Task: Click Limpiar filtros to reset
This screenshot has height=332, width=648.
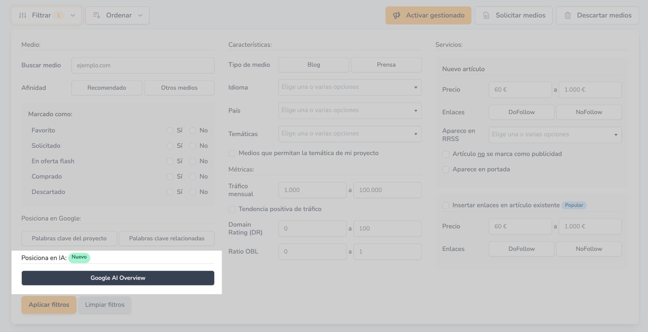Action: (x=105, y=305)
